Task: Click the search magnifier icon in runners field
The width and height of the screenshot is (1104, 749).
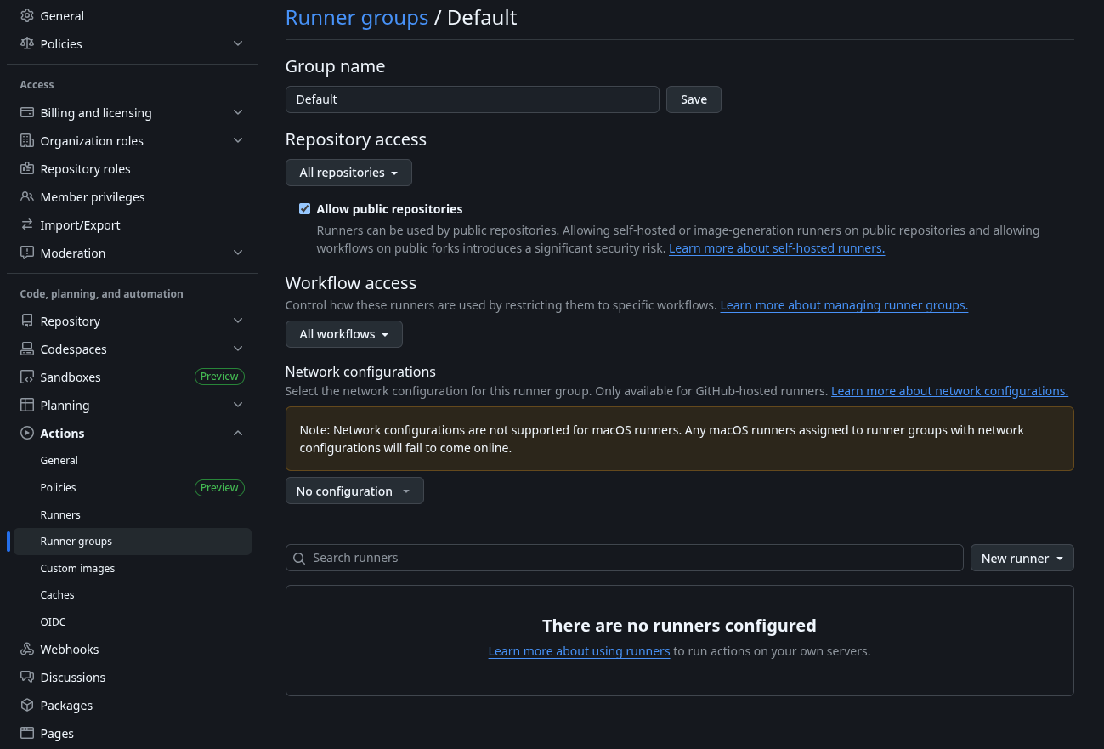Action: click(299, 559)
